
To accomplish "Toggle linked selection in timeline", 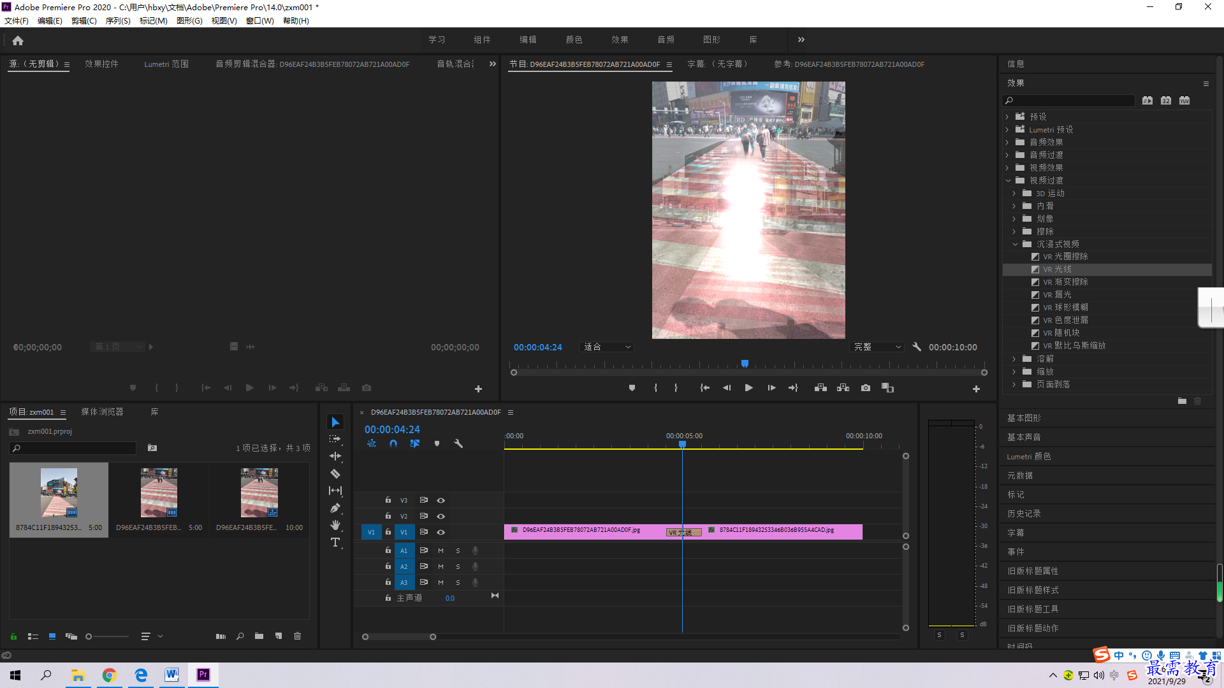I will click(415, 443).
